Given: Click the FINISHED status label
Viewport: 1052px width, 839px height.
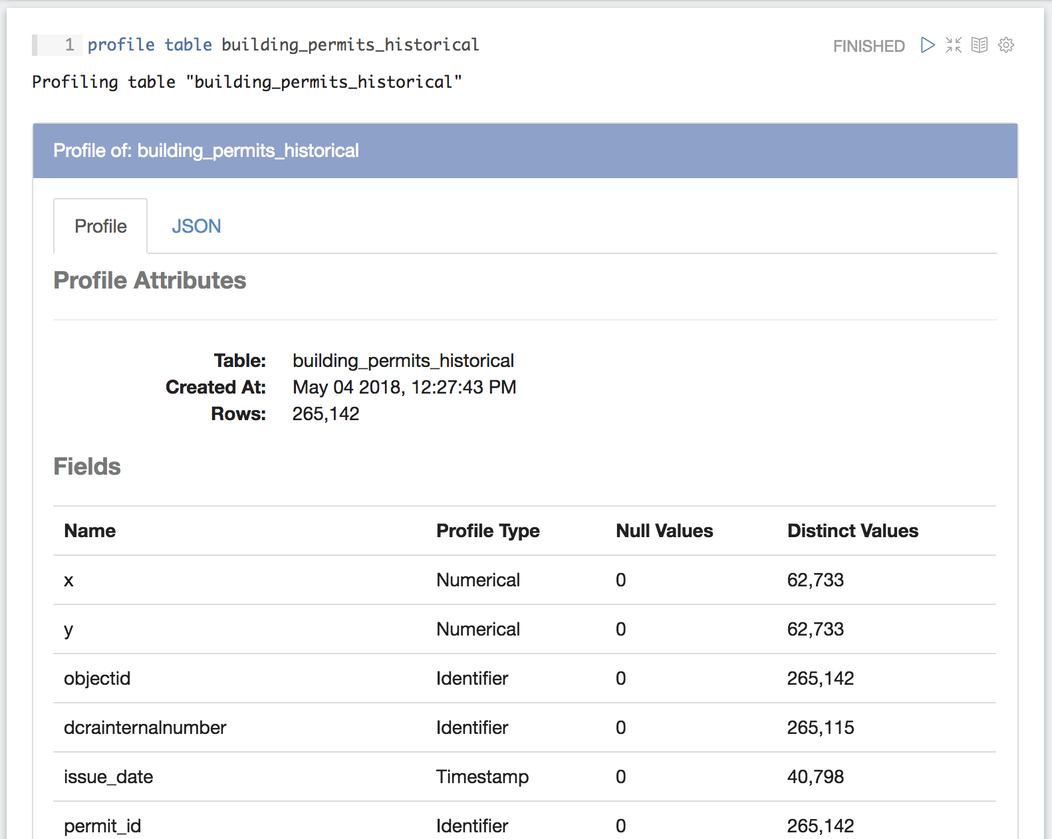Looking at the screenshot, I should pos(868,46).
